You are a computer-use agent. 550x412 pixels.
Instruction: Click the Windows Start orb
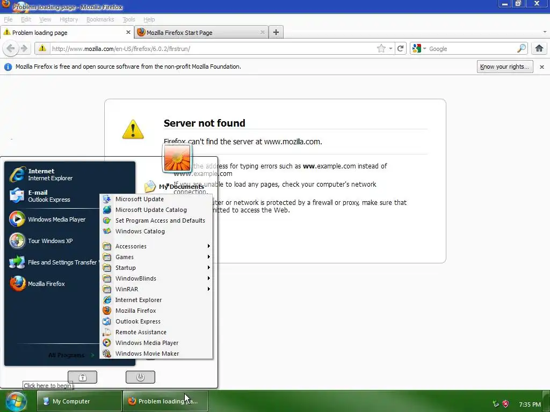tap(16, 401)
